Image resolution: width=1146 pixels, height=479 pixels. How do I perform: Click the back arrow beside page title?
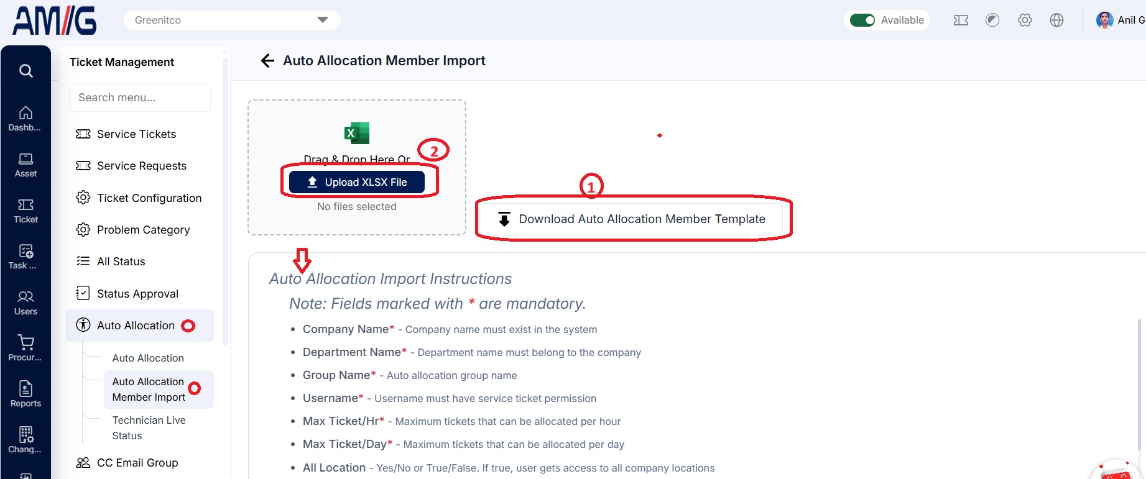(267, 60)
